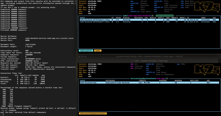Click the todo-backend-service.todo-app.svc.cluster.local hostname
The image size is (221, 116).
tap(50, 38)
